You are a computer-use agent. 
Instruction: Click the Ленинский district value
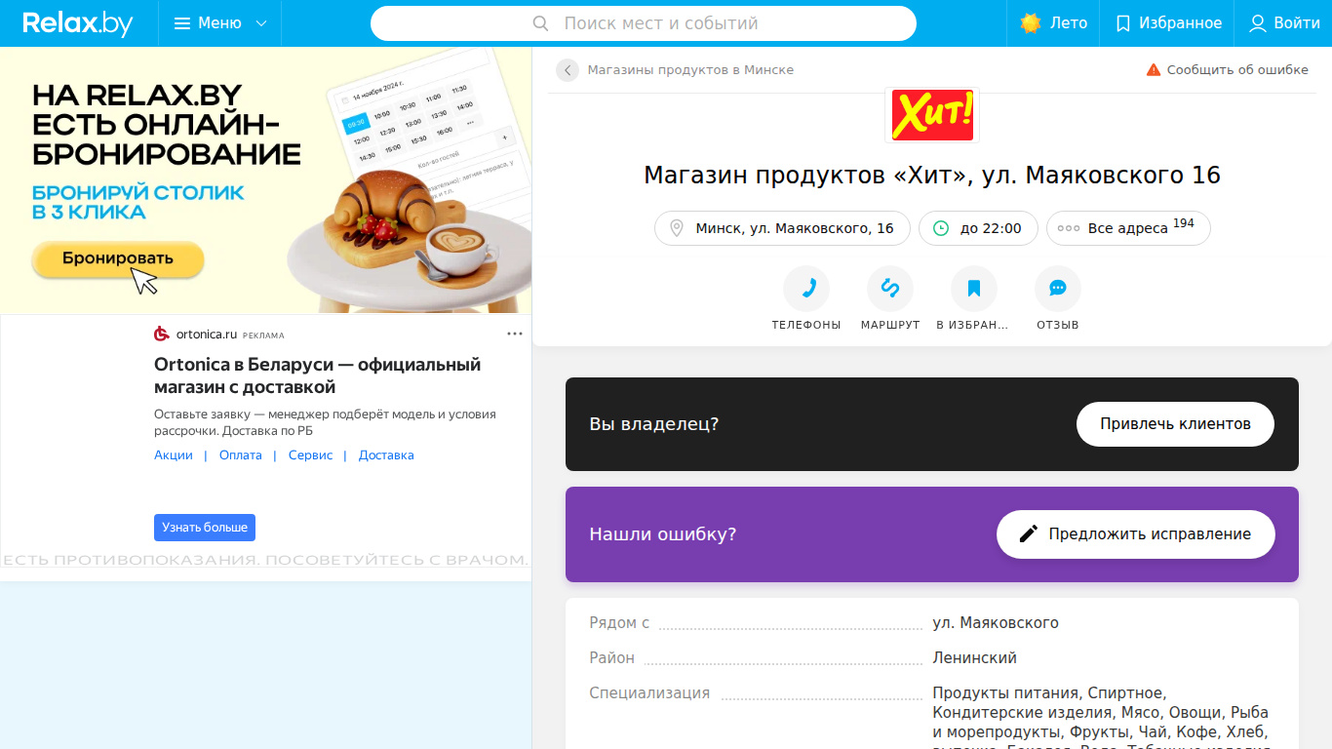[975, 658]
